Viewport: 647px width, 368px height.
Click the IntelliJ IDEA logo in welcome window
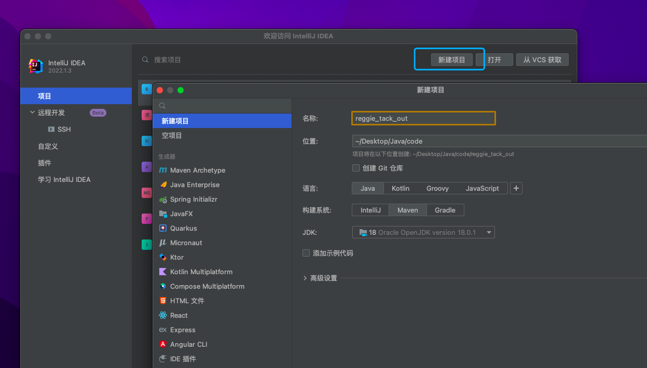(36, 66)
